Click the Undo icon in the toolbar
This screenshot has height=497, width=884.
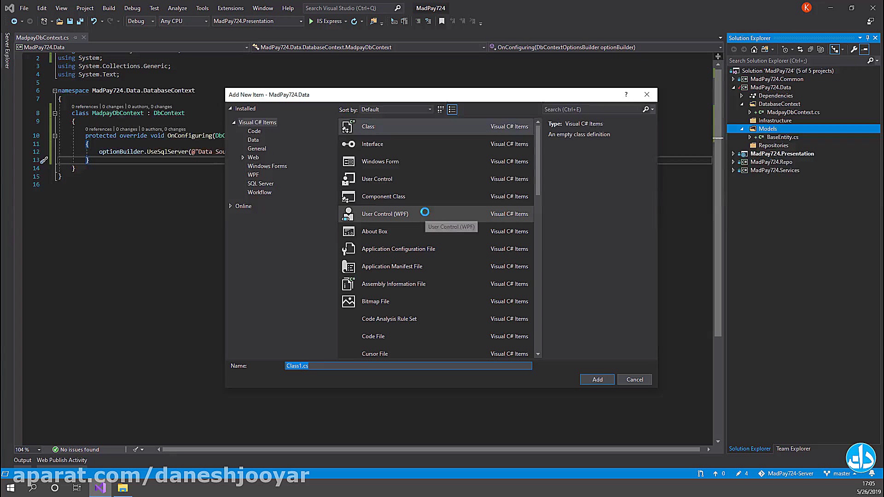click(x=94, y=21)
